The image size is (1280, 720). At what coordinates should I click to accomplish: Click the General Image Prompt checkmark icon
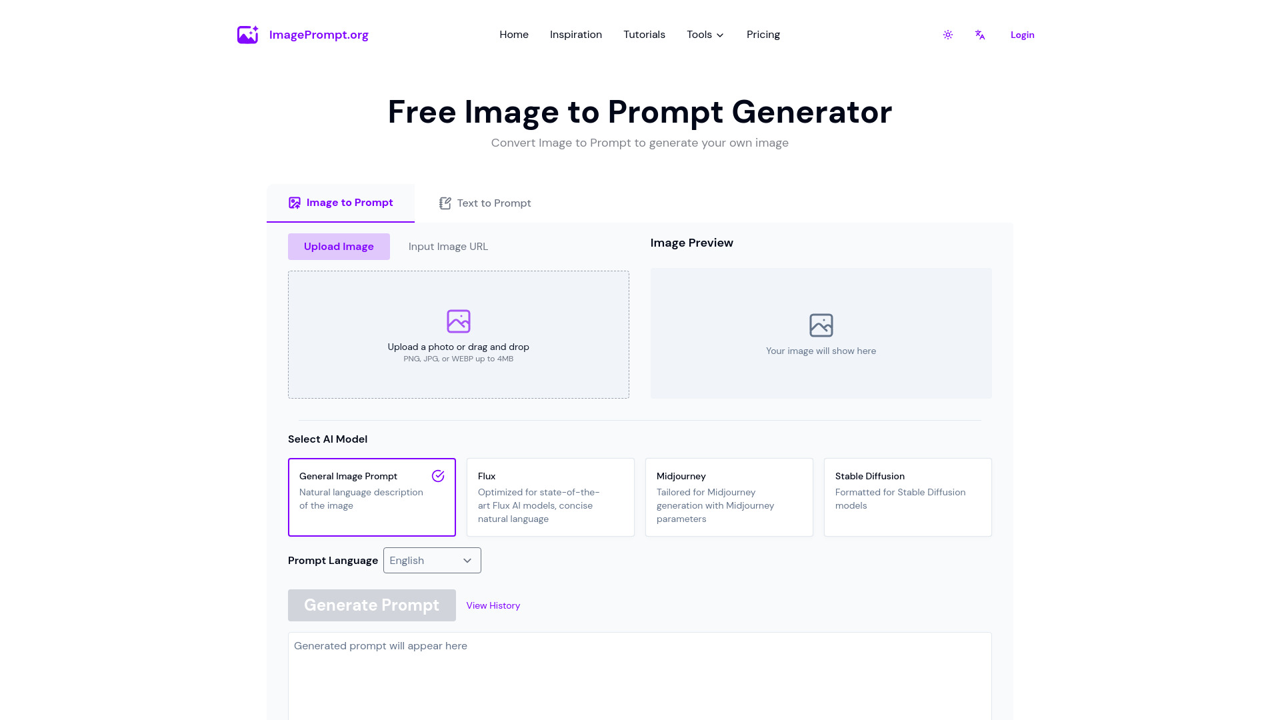(x=438, y=475)
